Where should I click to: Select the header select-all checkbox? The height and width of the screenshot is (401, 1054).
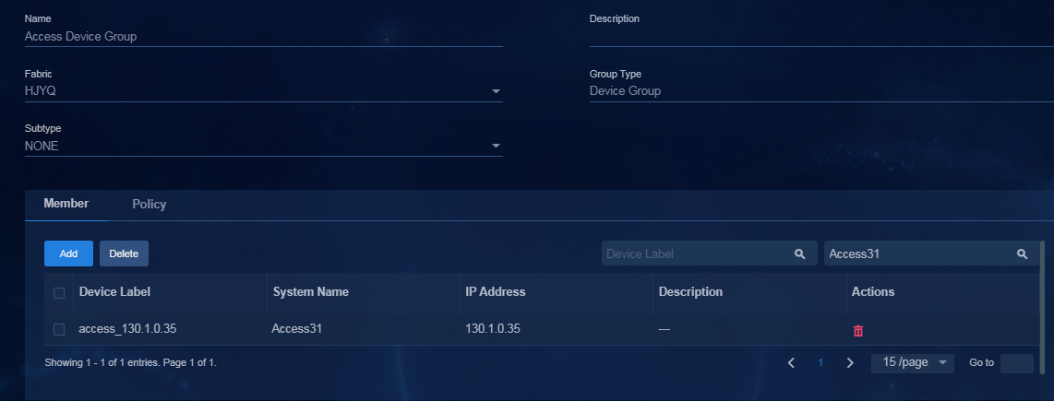[59, 293]
